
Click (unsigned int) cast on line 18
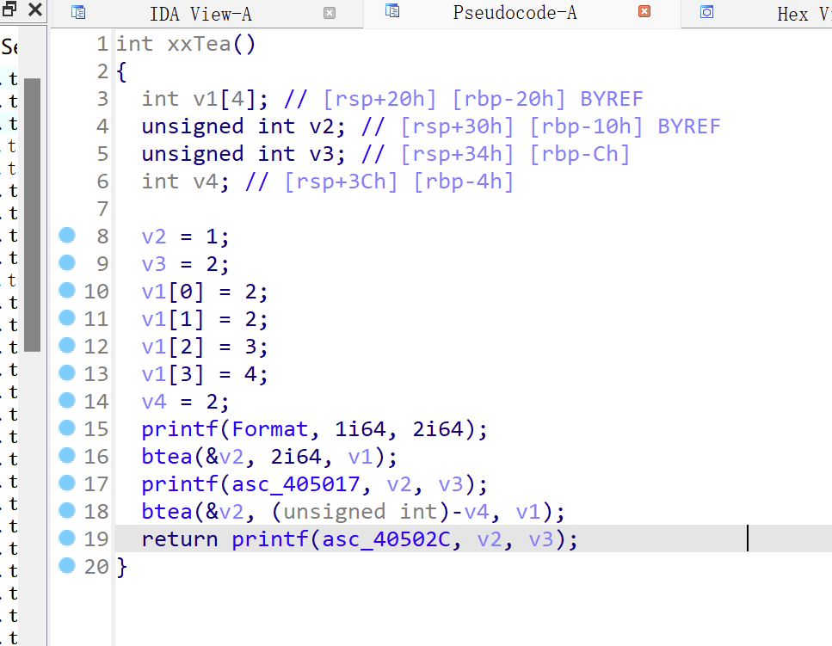[x=361, y=512]
